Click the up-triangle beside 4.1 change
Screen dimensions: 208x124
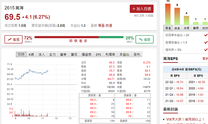[23, 17]
